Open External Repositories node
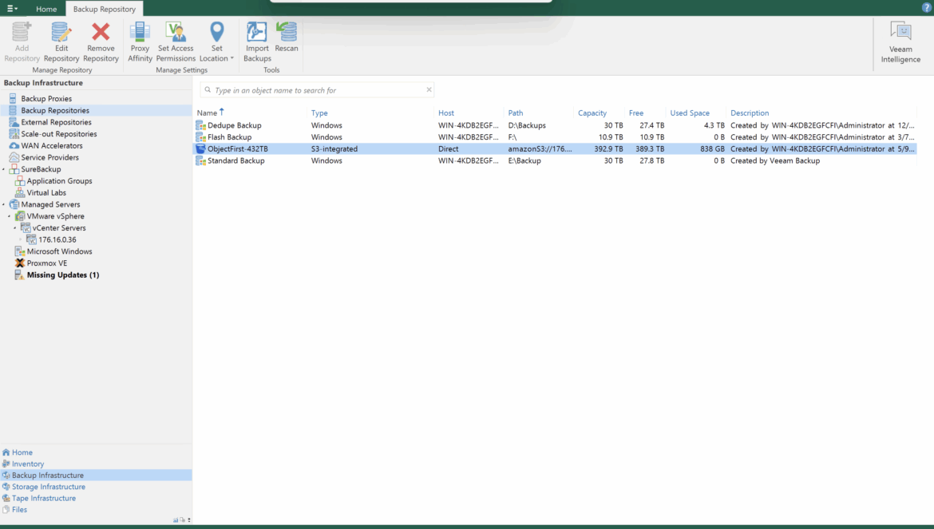This screenshot has height=529, width=934. pos(56,122)
